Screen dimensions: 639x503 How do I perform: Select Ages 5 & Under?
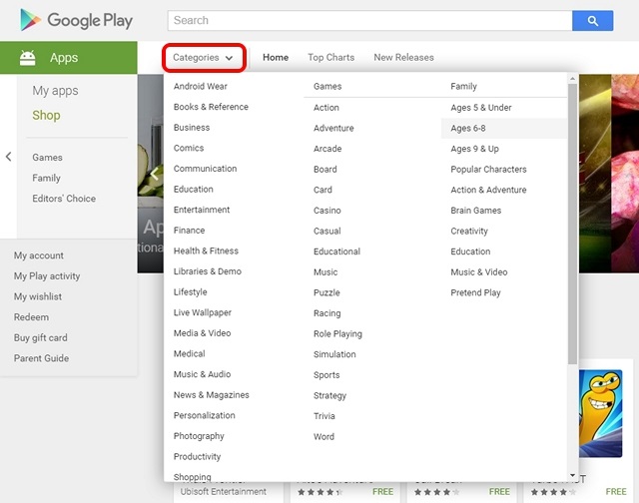(481, 108)
